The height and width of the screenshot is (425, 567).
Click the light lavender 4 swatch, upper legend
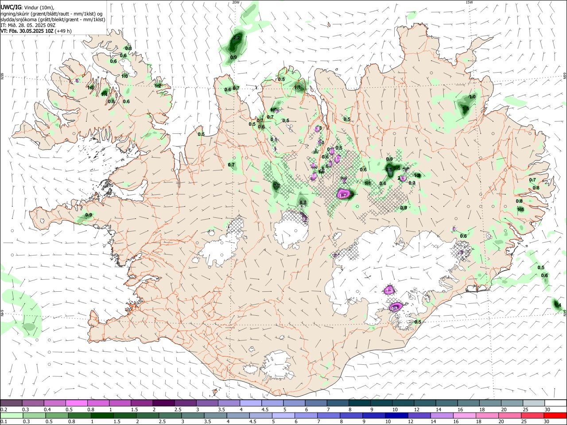pos(250,403)
